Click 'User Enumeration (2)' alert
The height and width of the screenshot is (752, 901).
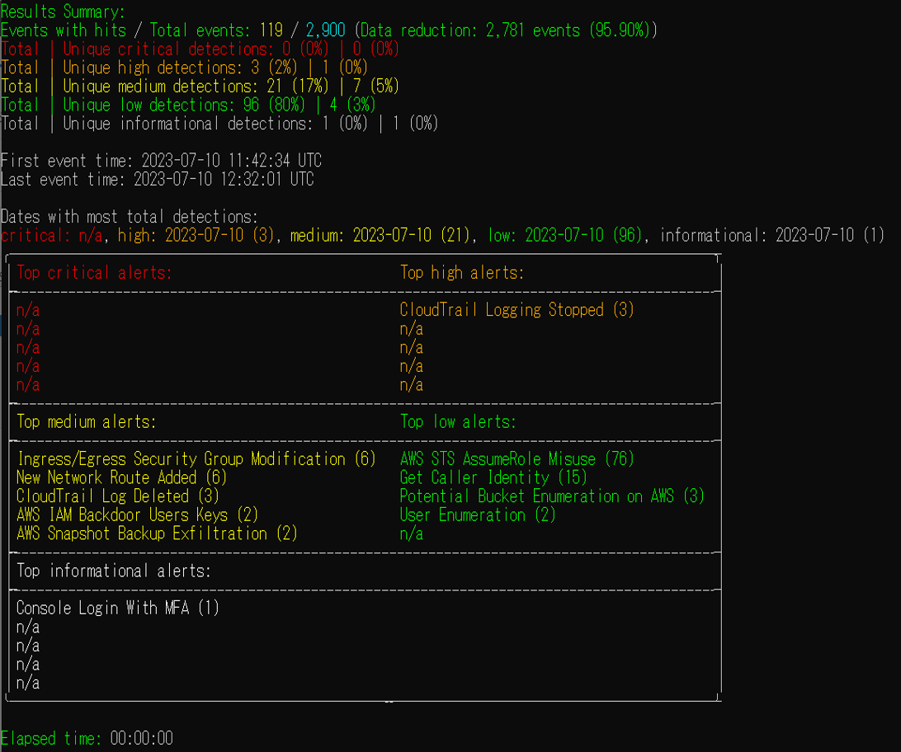[x=478, y=515]
